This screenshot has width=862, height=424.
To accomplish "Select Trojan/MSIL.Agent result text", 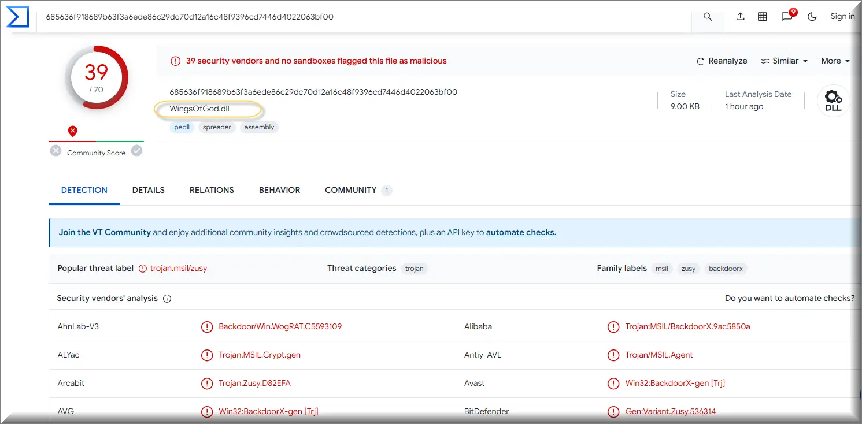I will click(659, 355).
